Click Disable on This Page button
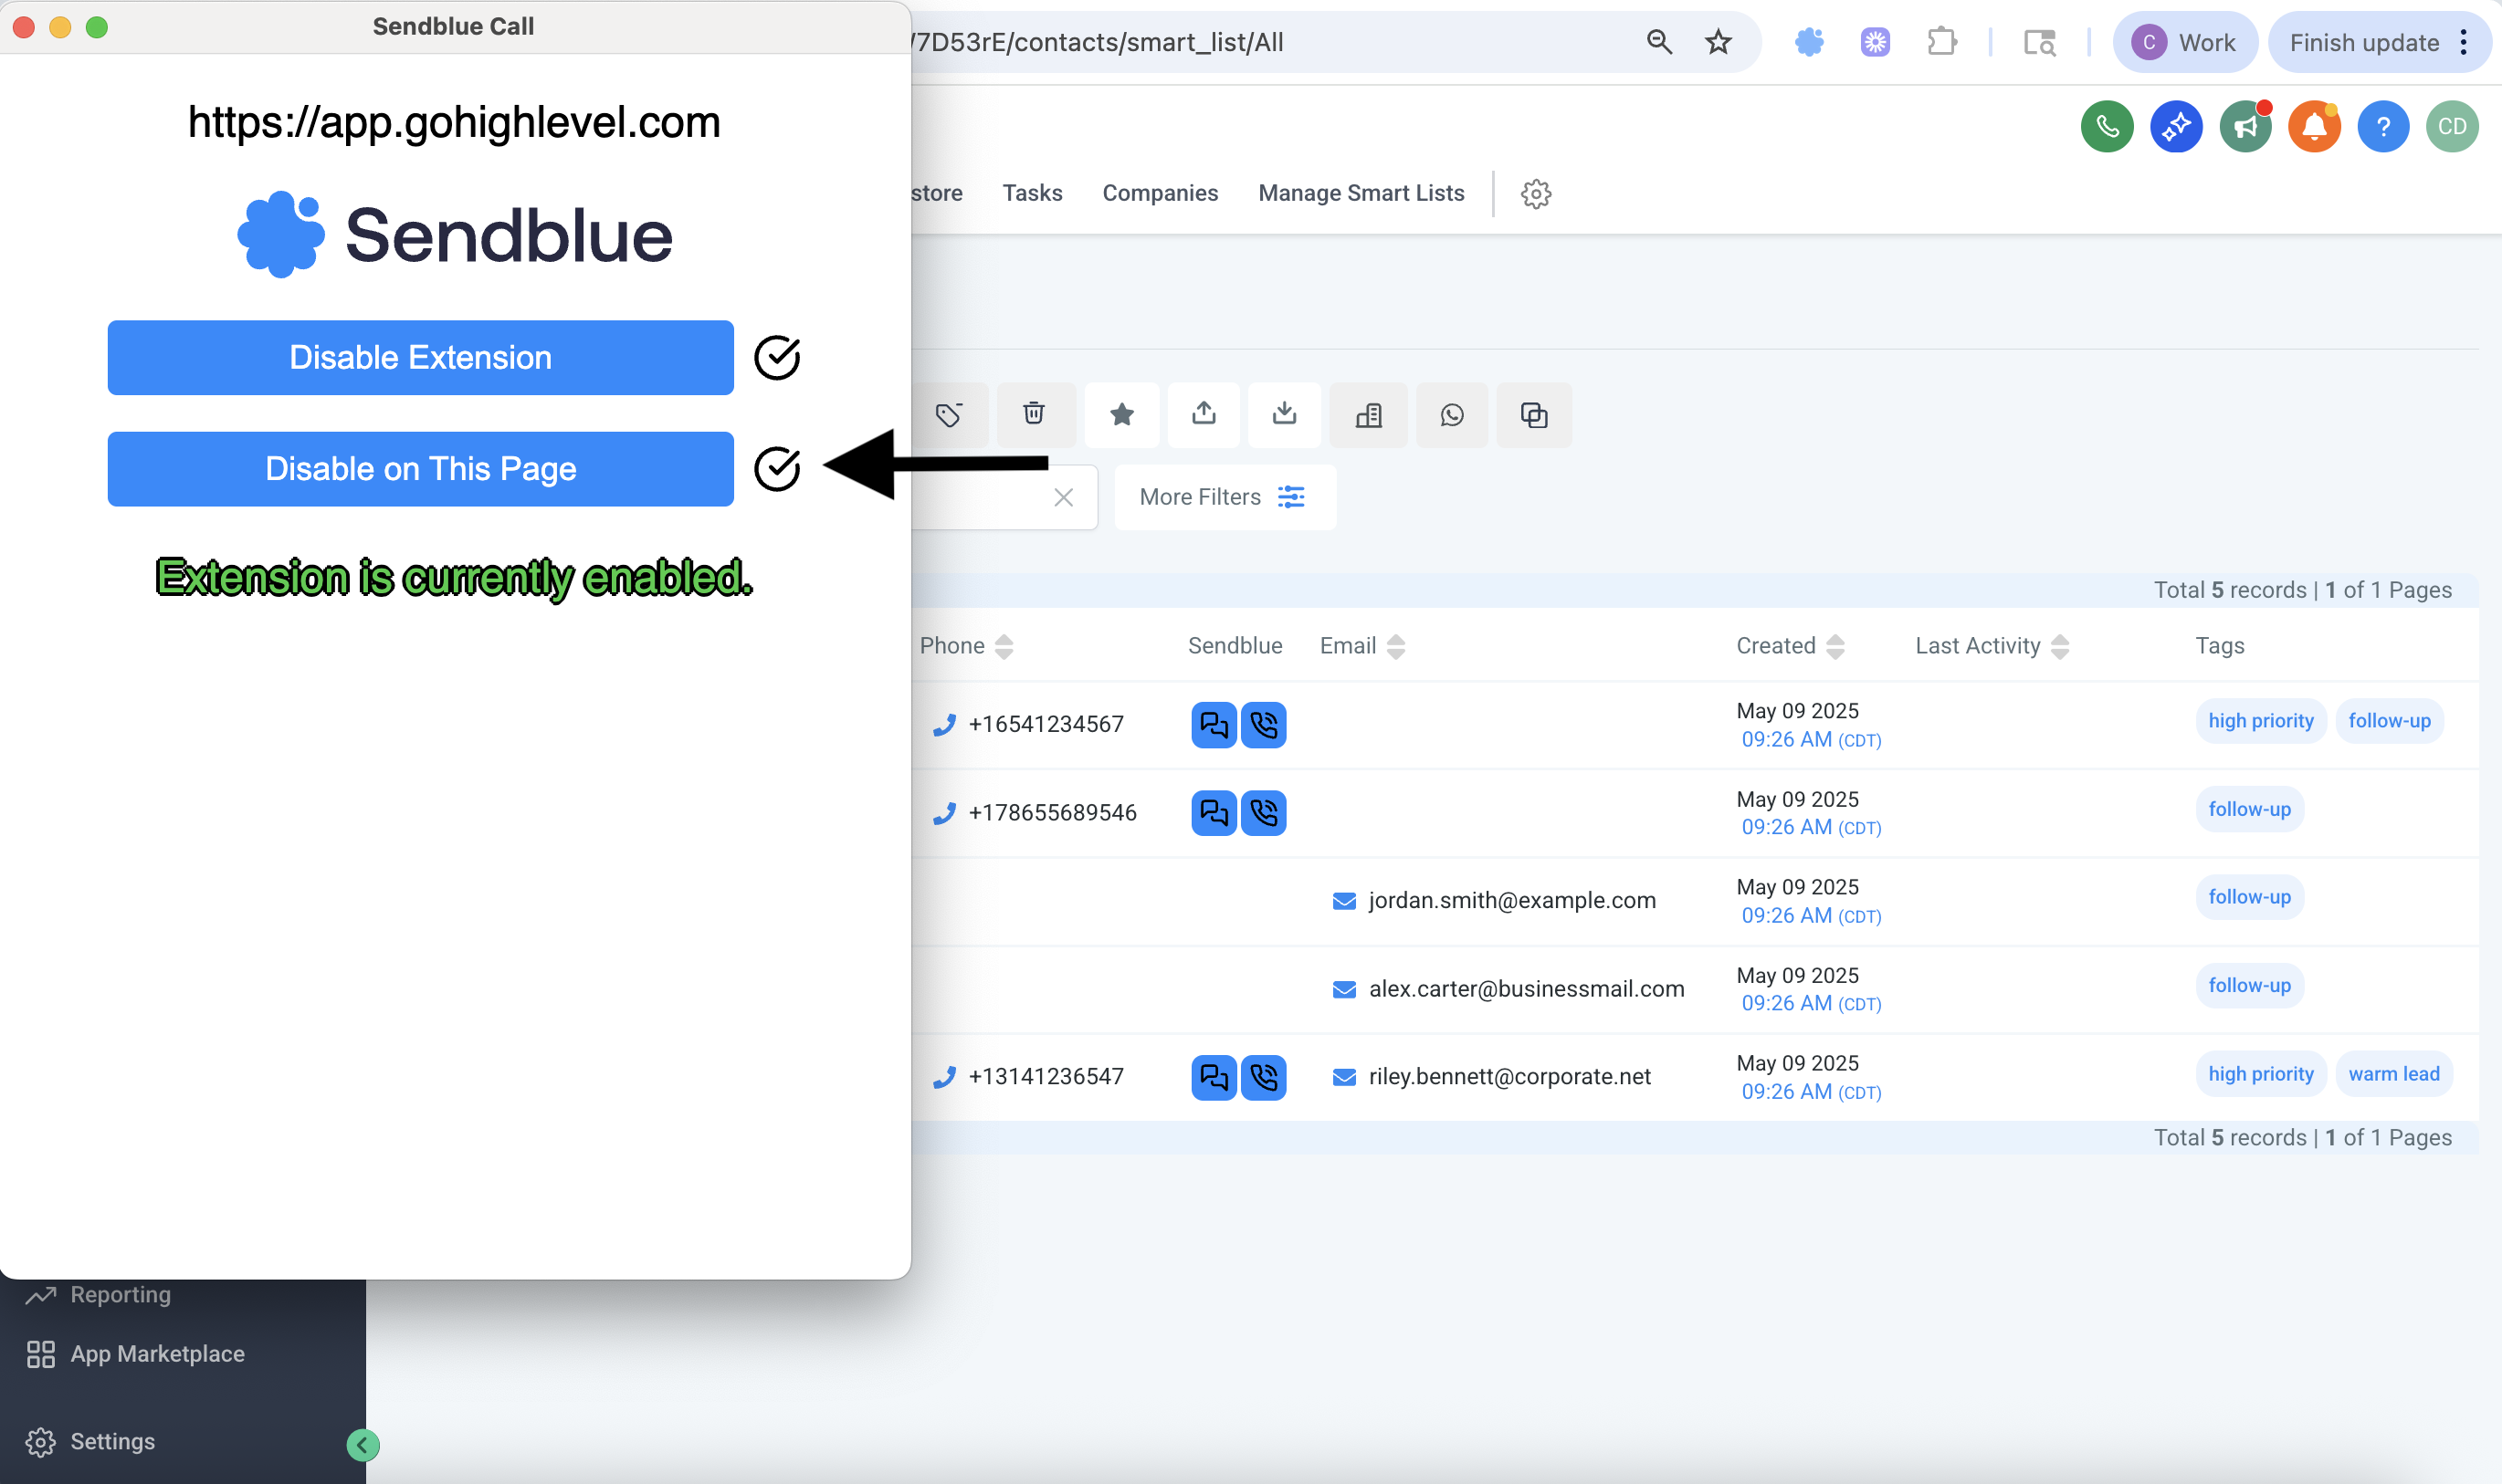This screenshot has width=2502, height=1484. [x=420, y=468]
